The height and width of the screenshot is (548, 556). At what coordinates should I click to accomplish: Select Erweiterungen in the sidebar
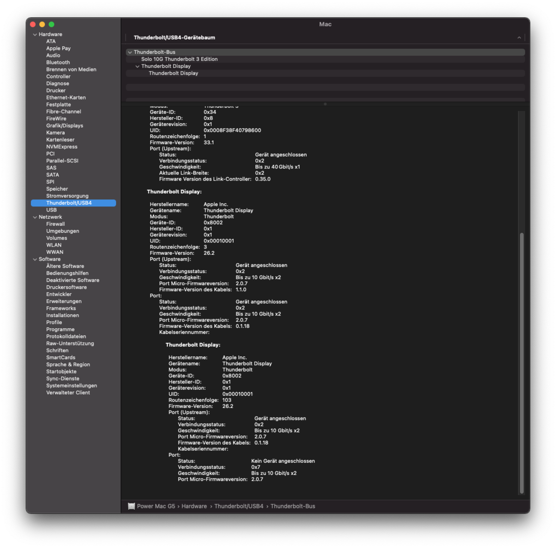[x=64, y=301]
